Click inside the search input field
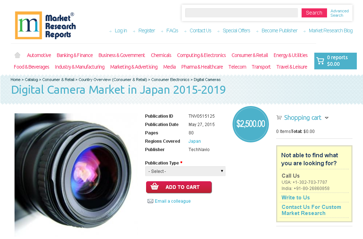 tap(241, 12)
